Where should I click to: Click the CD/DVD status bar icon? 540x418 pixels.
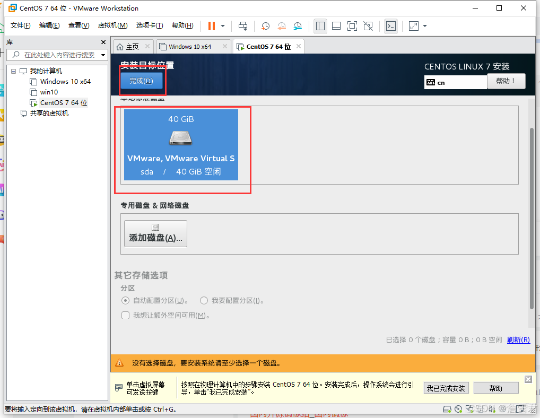pos(458,409)
